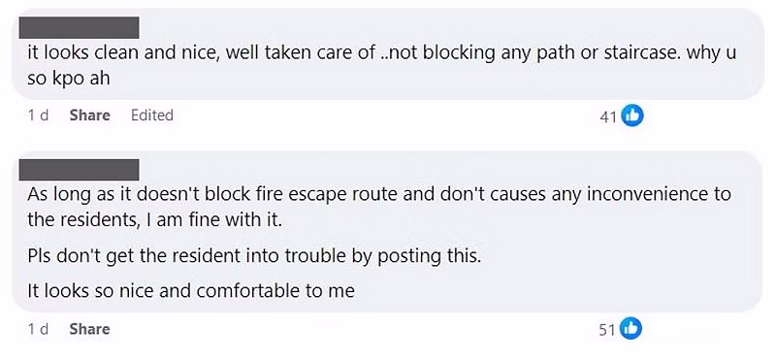
Task: Select the 'it looks clean and nice' comment text
Action: coord(381,65)
